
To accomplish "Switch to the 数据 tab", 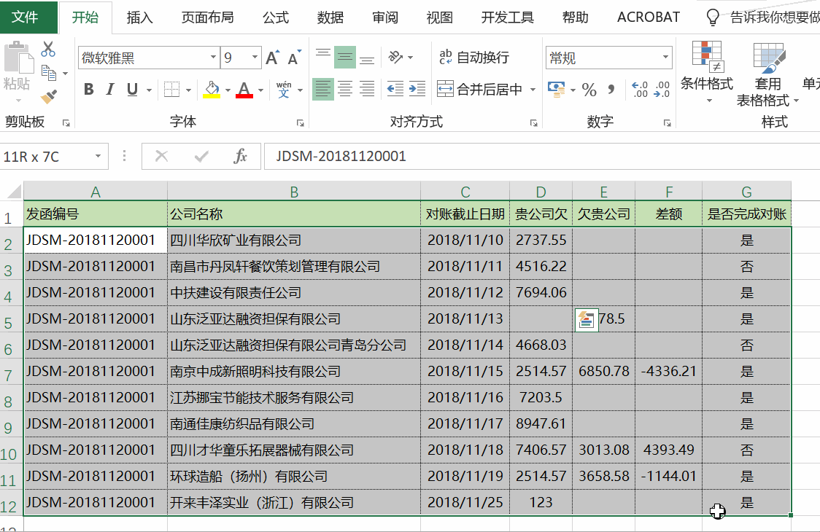I will [x=330, y=17].
